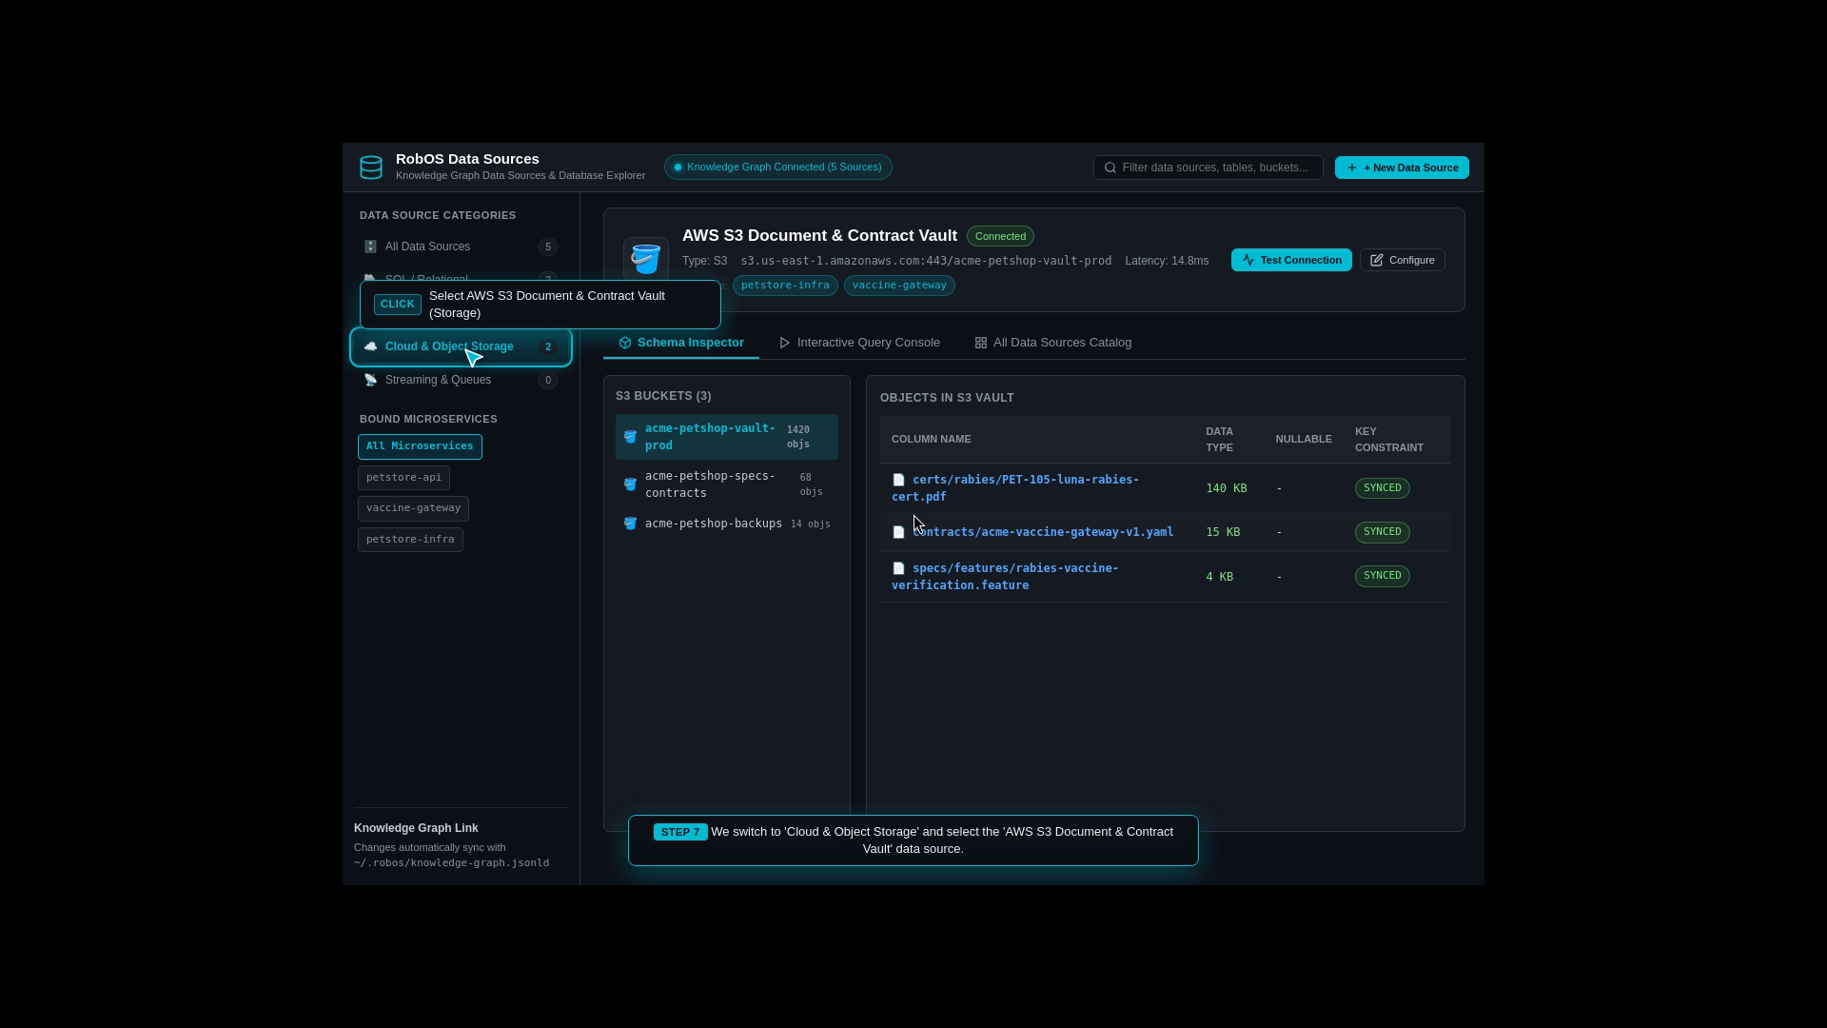Click the bucket icon beside acme-petshop-specs-contracts

tap(630, 484)
